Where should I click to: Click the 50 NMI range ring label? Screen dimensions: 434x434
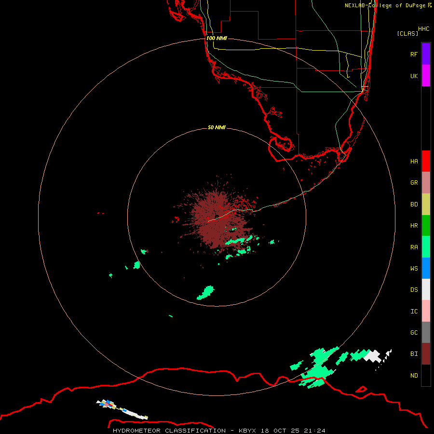217,127
